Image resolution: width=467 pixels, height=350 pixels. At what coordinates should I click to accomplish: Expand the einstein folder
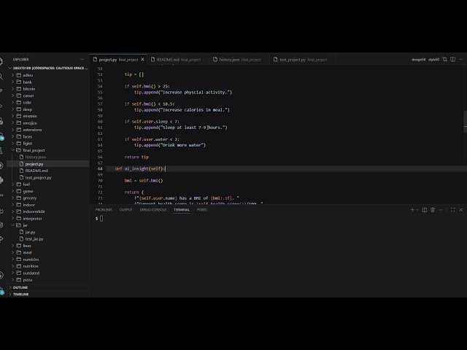click(13, 116)
